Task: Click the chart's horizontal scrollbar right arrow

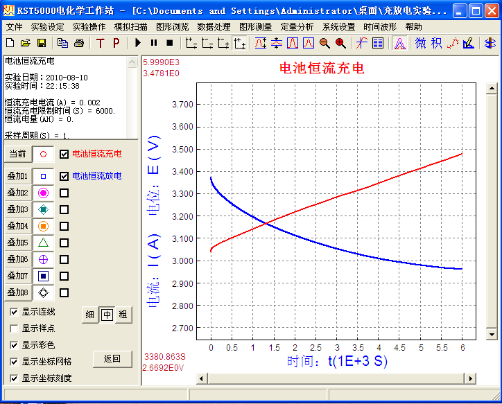Action: coord(471,378)
